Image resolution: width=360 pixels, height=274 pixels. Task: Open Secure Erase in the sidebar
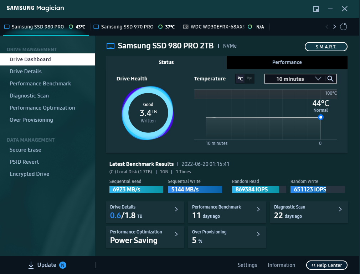pos(25,150)
